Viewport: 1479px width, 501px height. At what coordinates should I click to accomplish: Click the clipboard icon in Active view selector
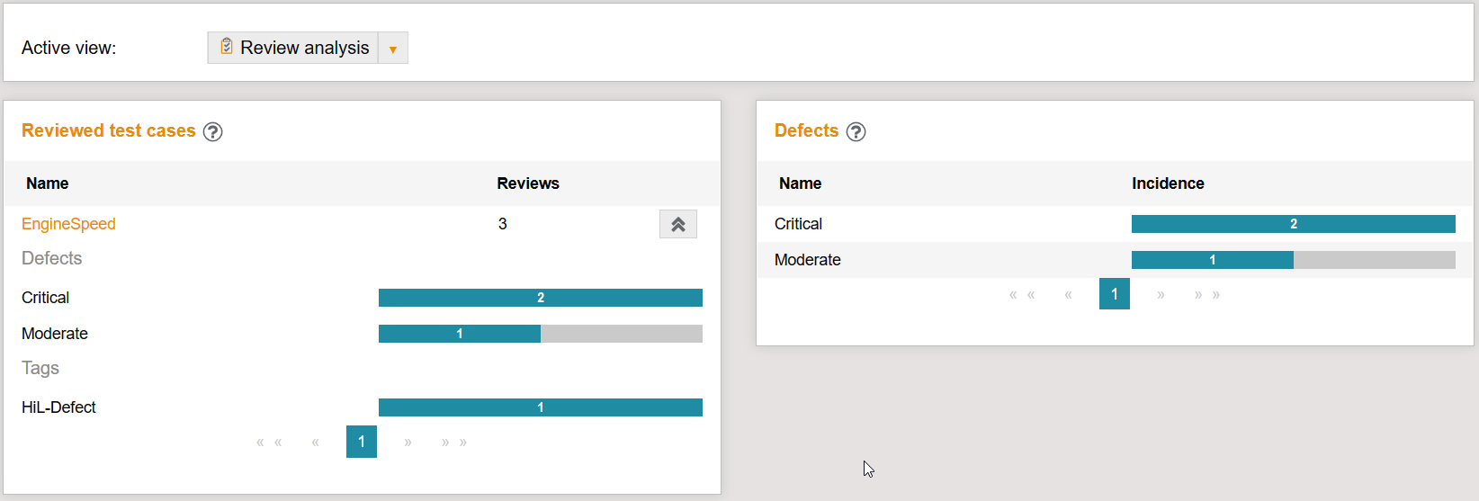(227, 47)
